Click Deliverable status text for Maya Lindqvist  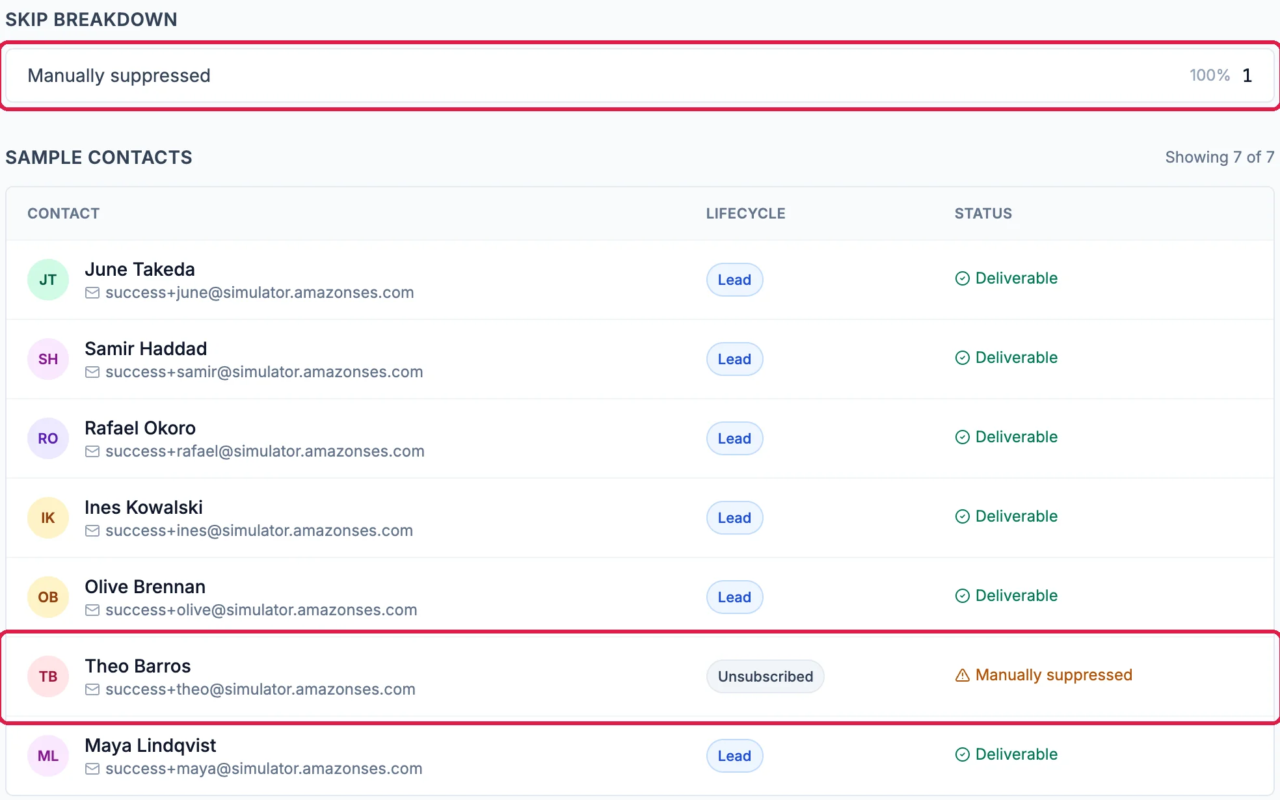1017,754
